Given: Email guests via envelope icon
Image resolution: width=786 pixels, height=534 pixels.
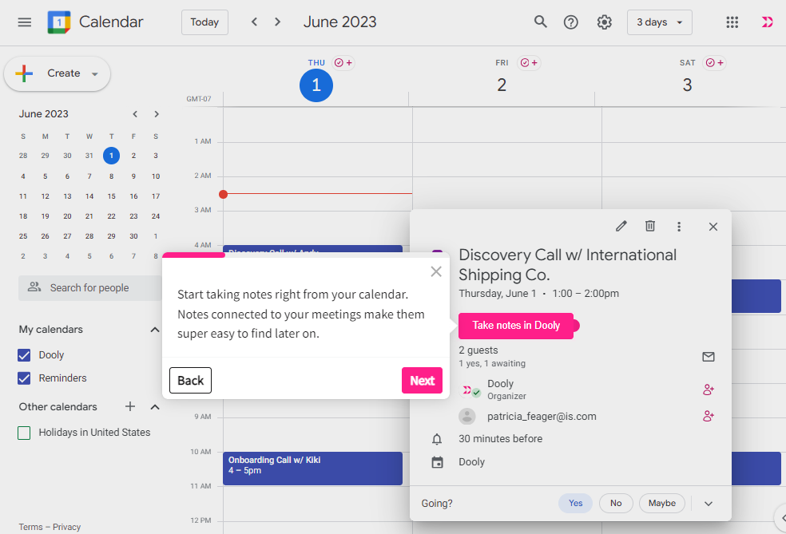Looking at the screenshot, I should pos(709,357).
